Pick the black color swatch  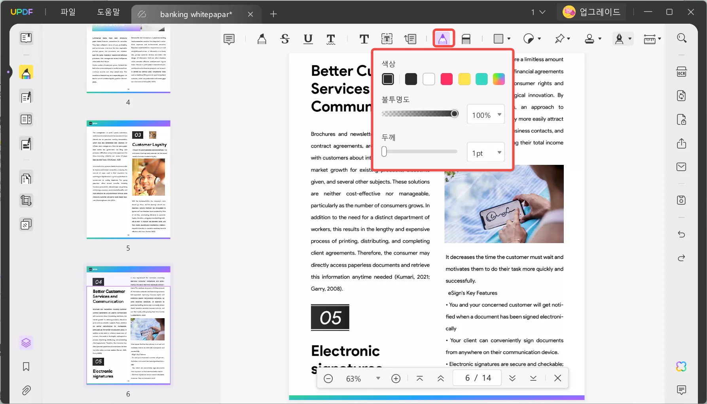(411, 79)
